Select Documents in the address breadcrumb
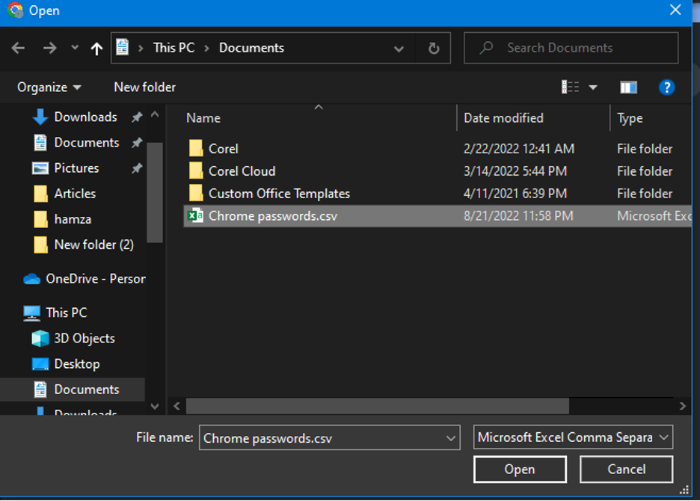Viewport: 700px width, 501px height. [x=251, y=48]
